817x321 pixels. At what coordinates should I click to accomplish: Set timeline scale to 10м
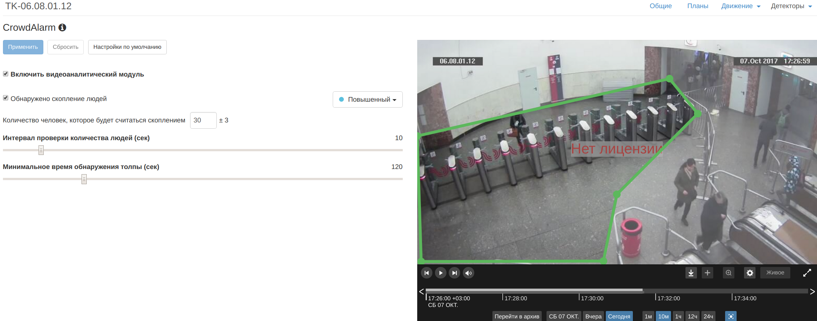point(663,316)
